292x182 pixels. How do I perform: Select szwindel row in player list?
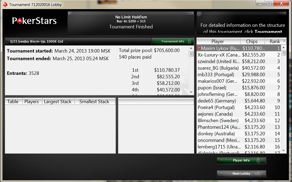coord(239,61)
